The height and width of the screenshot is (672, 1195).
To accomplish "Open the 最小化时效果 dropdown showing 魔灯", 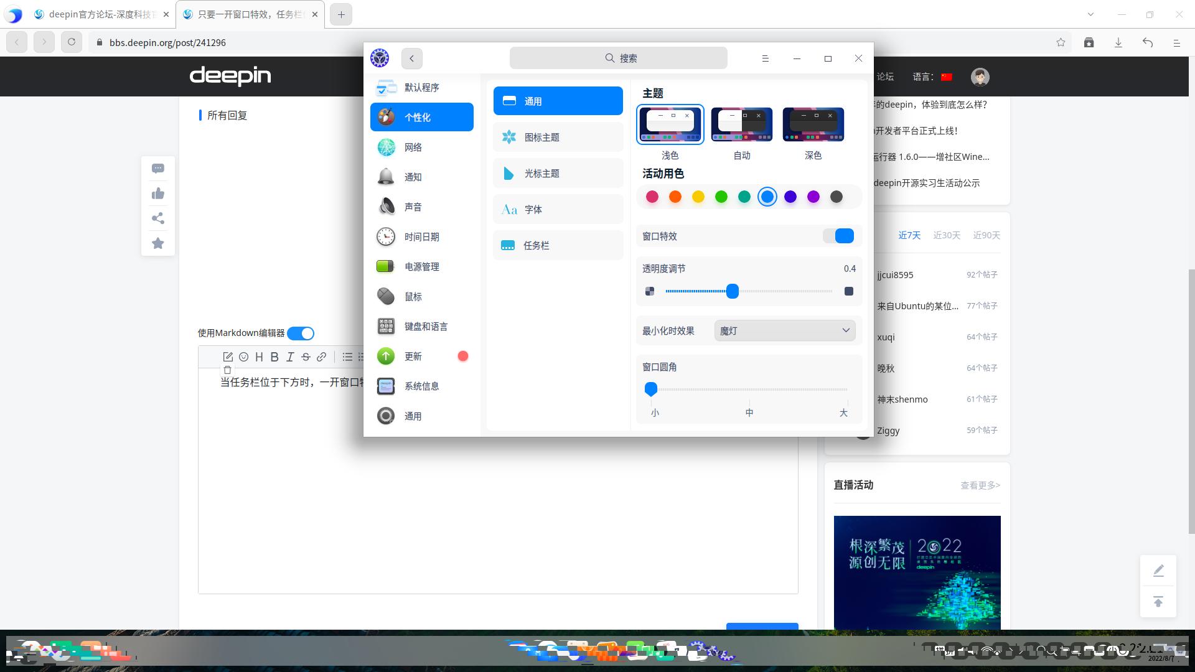I will pos(784,330).
